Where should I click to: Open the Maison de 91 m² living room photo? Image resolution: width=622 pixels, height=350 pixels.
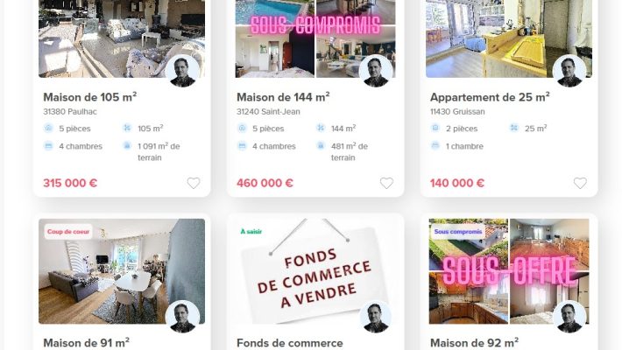coord(122,271)
